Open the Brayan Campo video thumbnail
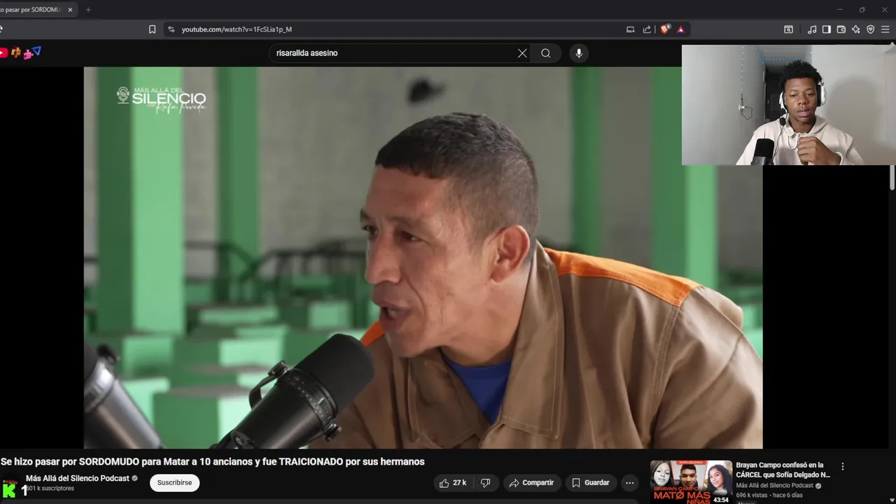 pos(691,482)
